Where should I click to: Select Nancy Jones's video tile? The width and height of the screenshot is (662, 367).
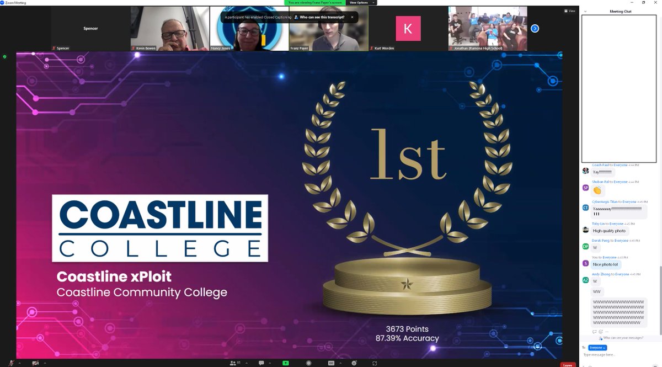(249, 29)
